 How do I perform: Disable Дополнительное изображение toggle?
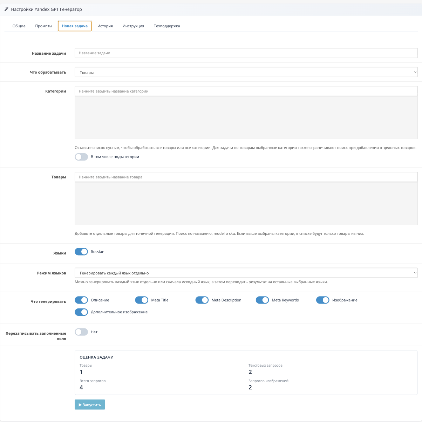point(81,312)
